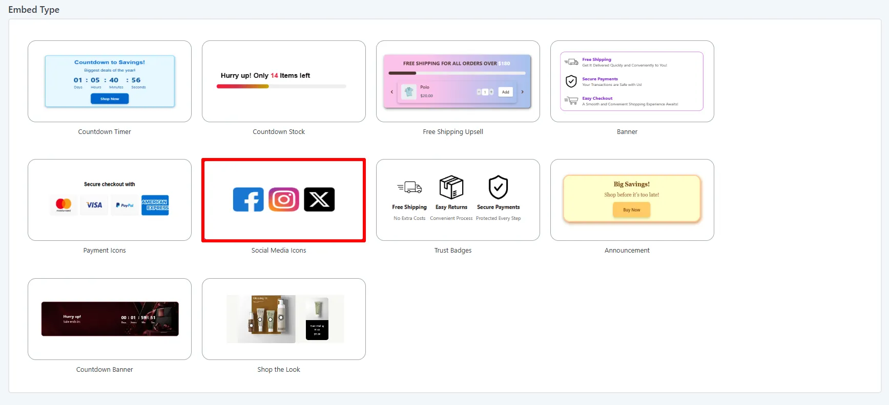This screenshot has height=405, width=889.
Task: Click the Buy Now button in Announcement
Action: click(x=631, y=210)
